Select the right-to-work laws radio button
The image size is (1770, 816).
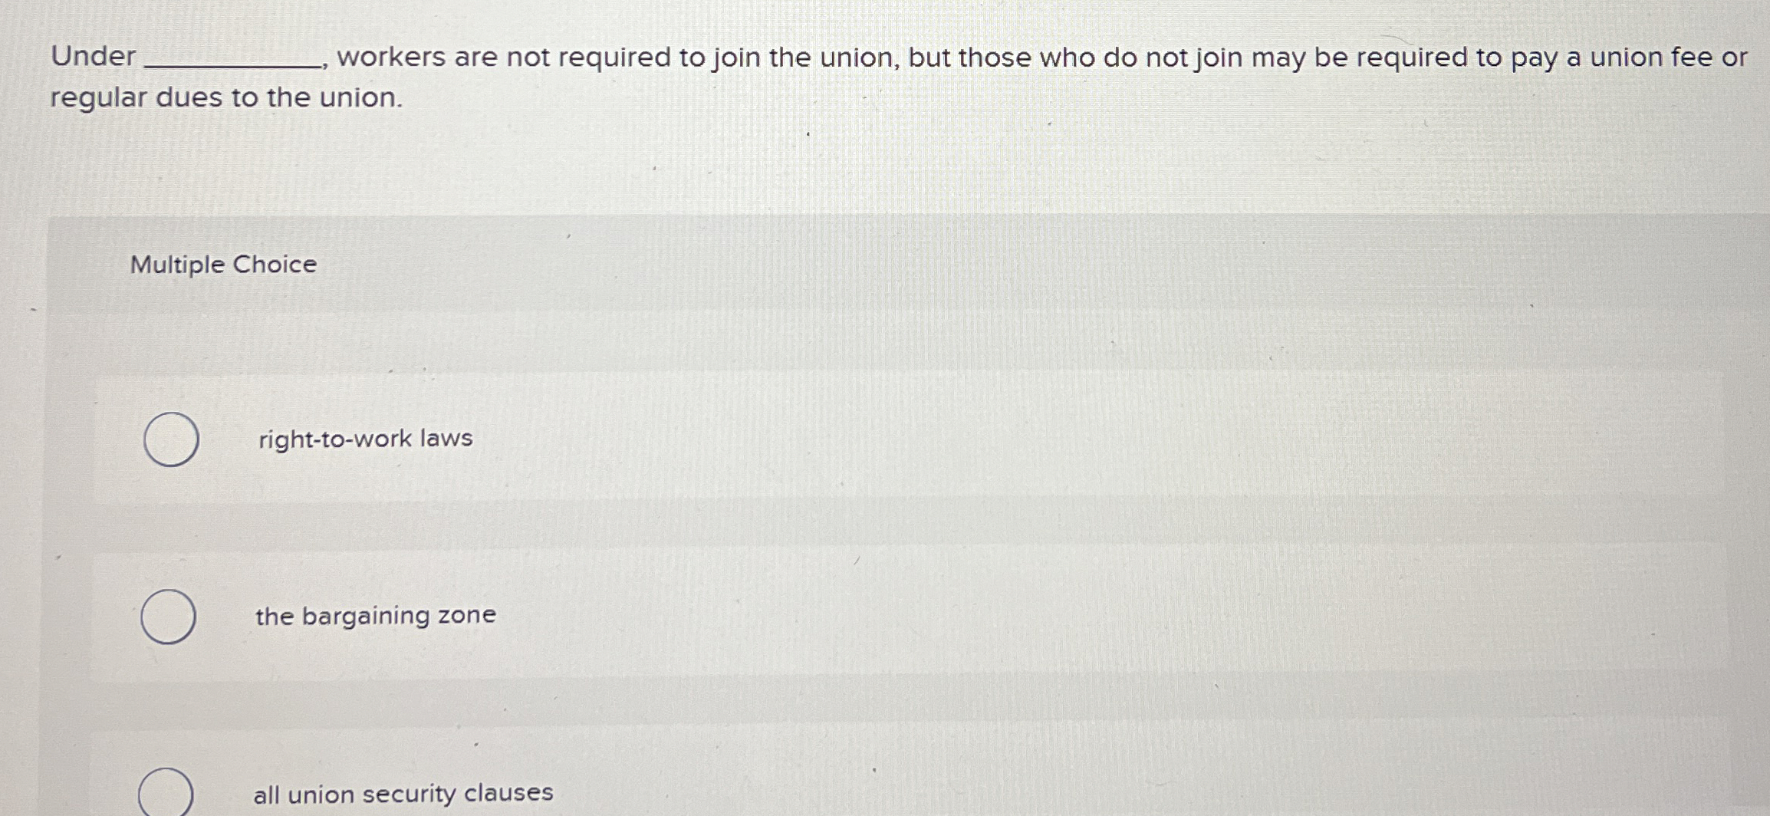click(170, 438)
